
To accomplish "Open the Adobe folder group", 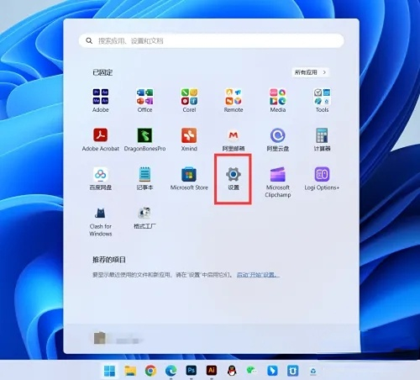I will click(x=101, y=100).
